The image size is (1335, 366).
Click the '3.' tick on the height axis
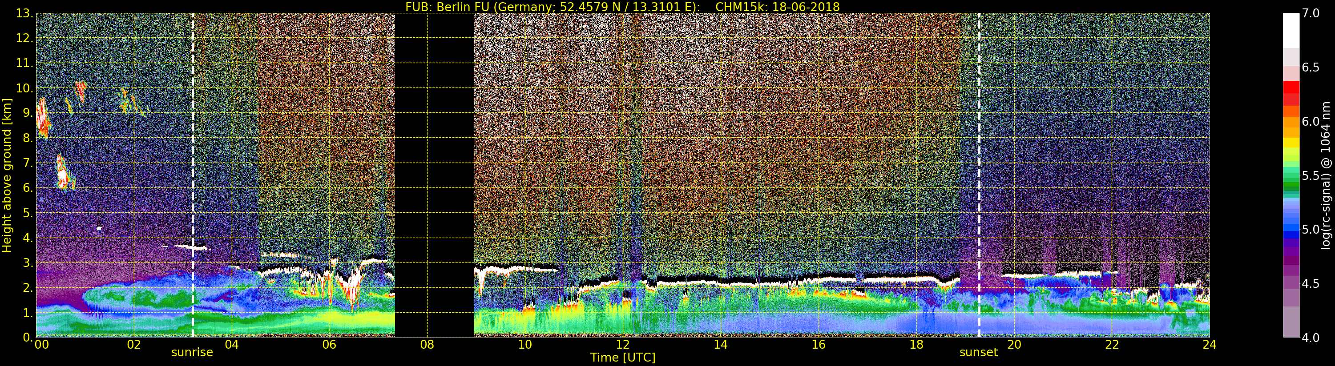[28, 263]
